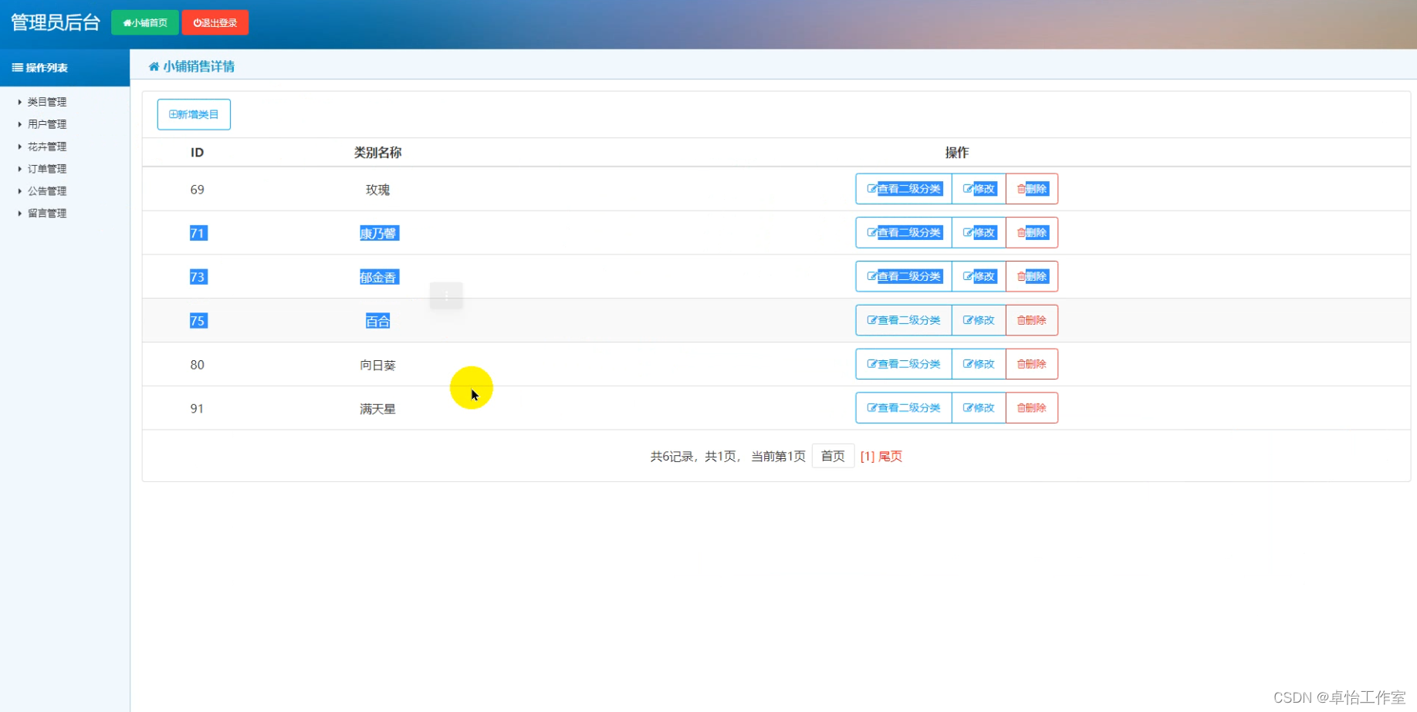
Task: Click the 共6记录 record count text
Action: [671, 457]
